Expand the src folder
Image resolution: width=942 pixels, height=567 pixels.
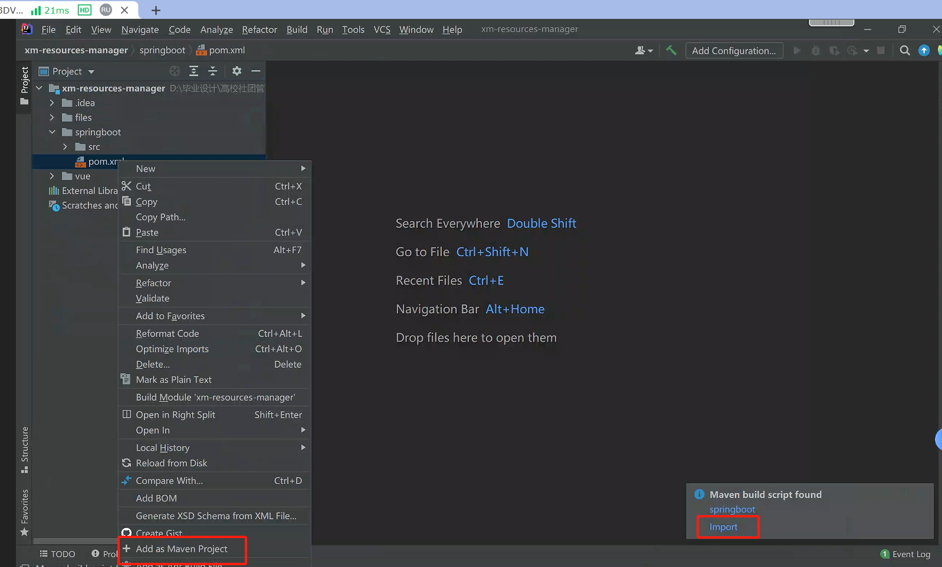point(65,147)
